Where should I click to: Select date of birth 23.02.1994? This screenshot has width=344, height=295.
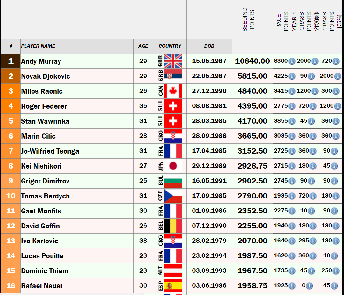pos(209,256)
